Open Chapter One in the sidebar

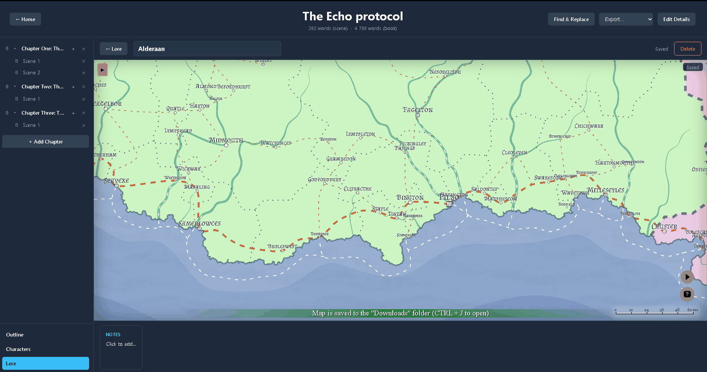(x=42, y=49)
